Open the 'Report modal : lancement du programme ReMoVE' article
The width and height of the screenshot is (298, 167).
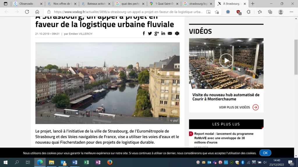coord(224,138)
